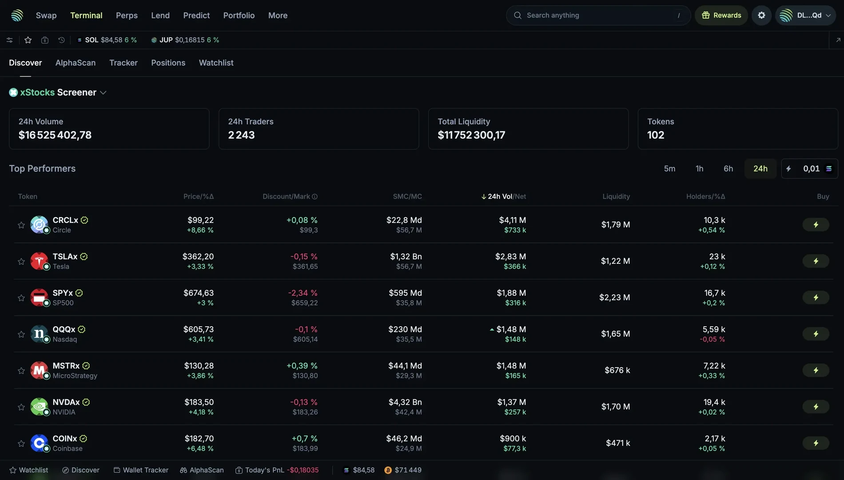Image resolution: width=844 pixels, height=480 pixels.
Task: Quick buy QQQx with lightning button
Action: tap(816, 334)
